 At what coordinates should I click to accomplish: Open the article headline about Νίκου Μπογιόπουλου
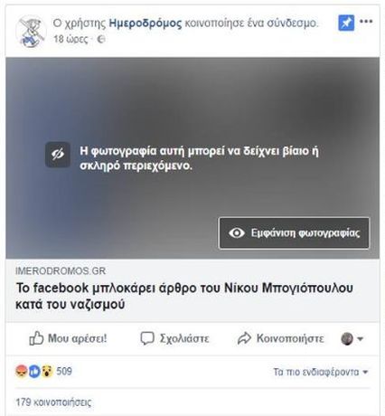coord(184,296)
